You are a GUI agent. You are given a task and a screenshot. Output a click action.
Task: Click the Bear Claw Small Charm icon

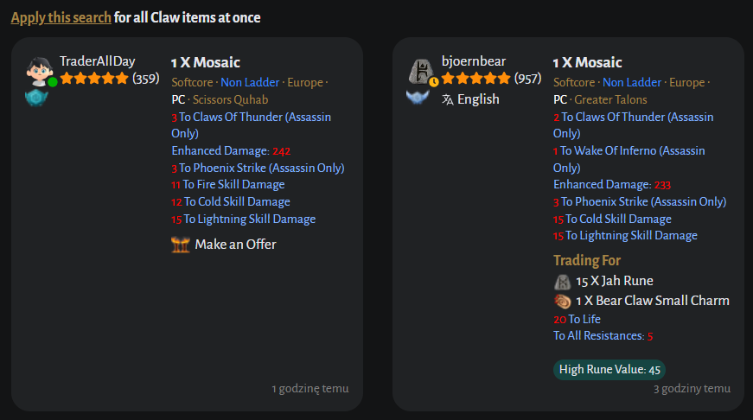point(563,301)
